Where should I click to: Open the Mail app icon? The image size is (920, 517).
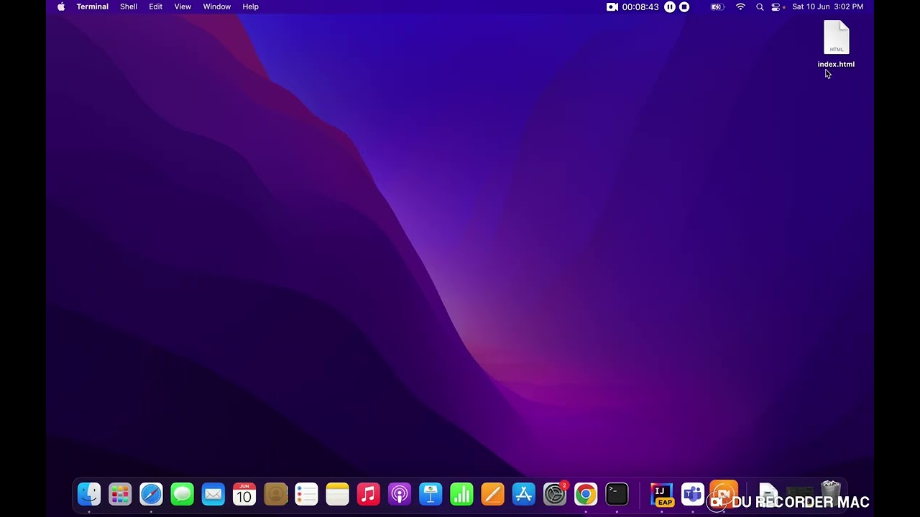[213, 494]
